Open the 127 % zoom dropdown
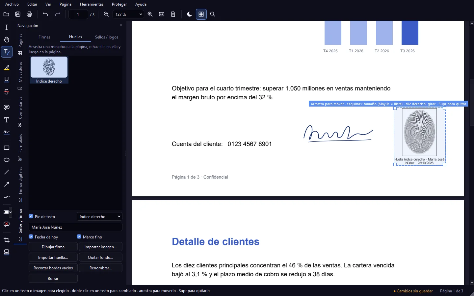The image size is (474, 296). click(128, 14)
